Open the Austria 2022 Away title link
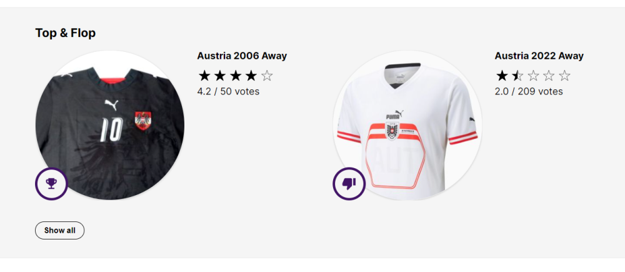 pos(539,56)
